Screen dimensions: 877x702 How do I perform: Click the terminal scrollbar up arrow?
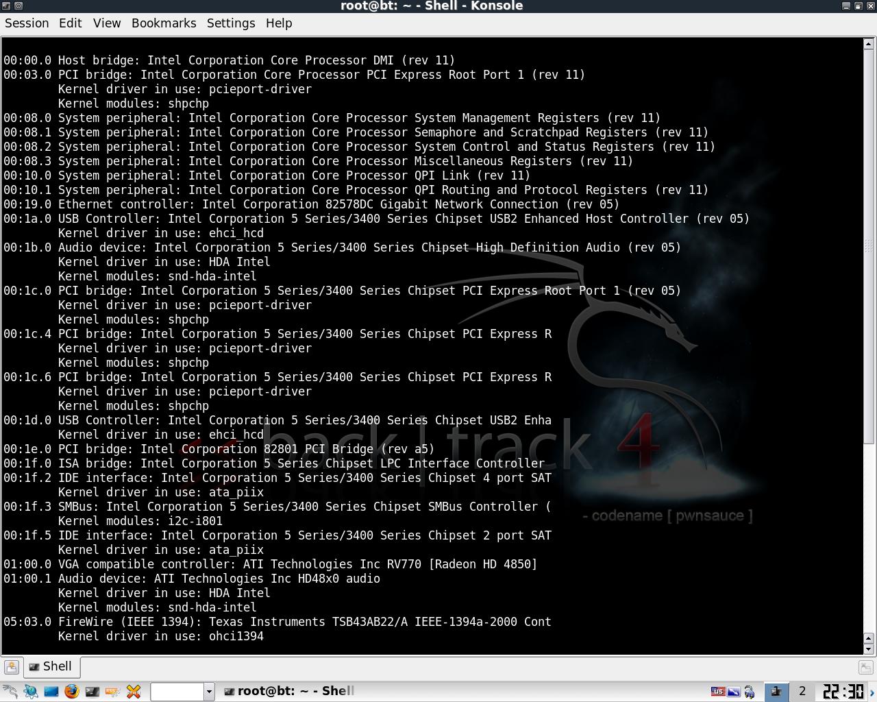[869, 44]
